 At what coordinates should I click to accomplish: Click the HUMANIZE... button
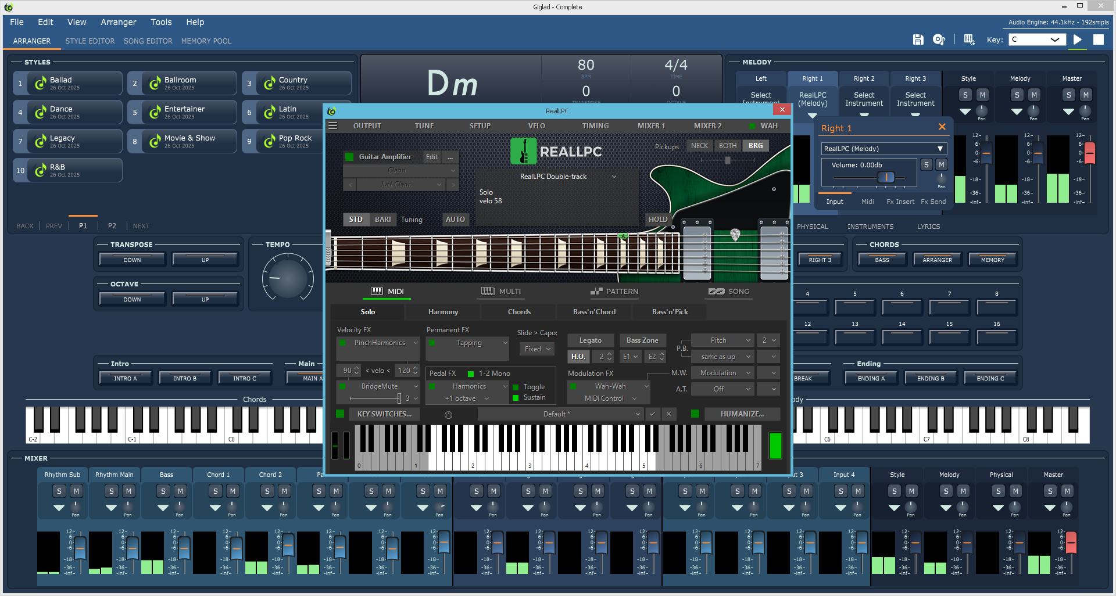(742, 414)
